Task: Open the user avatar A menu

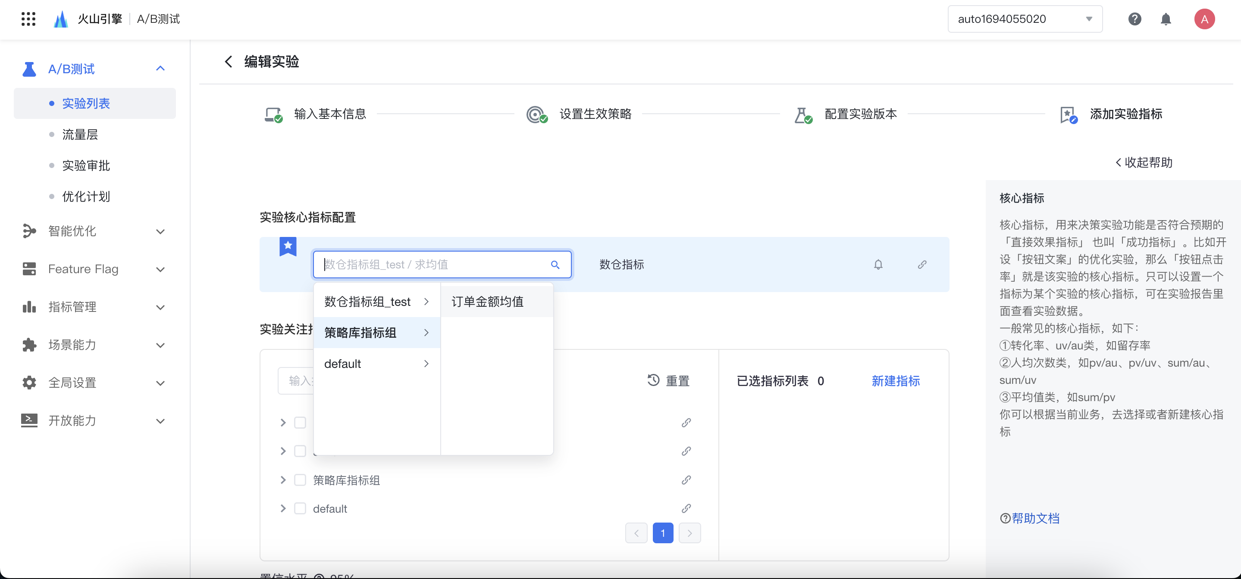Action: tap(1204, 19)
